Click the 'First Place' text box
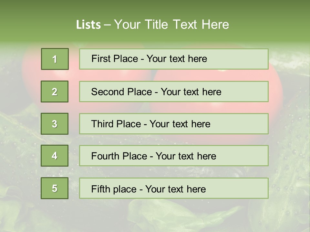Image resolution: width=310 pixels, height=232 pixels. click(x=174, y=59)
